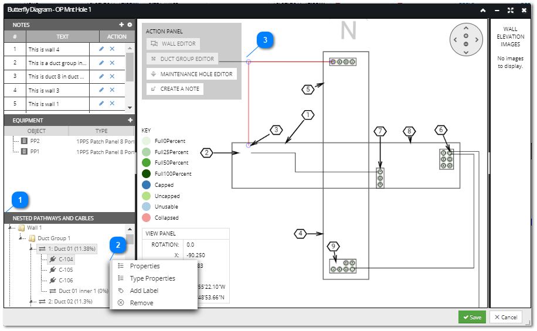
Task: Edit note 'This is wall 3'
Action: coord(101,90)
